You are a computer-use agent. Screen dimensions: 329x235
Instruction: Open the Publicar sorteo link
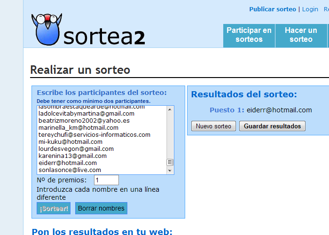pyautogui.click(x=273, y=9)
